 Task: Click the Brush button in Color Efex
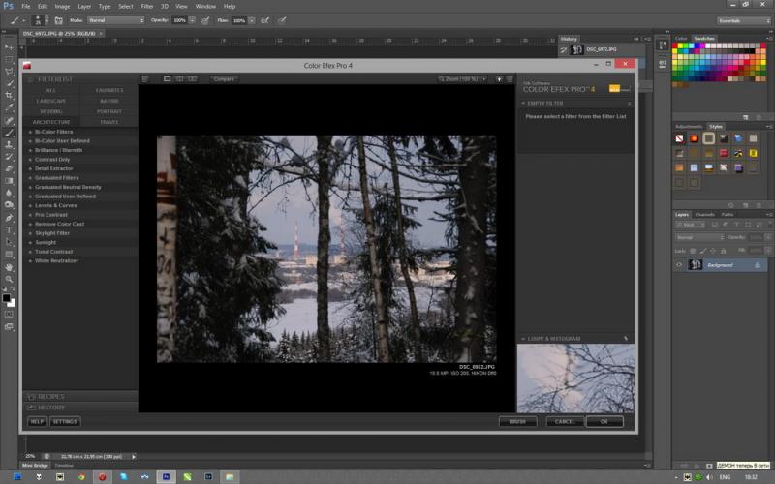tap(517, 422)
